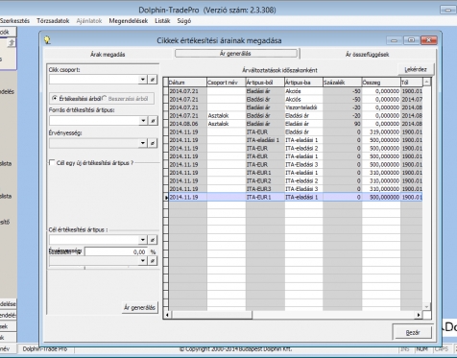Open the Megrendelések menu
457x358 pixels.
tap(129, 21)
